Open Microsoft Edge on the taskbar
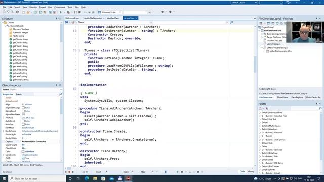The image size is (324, 182). [x=87, y=178]
